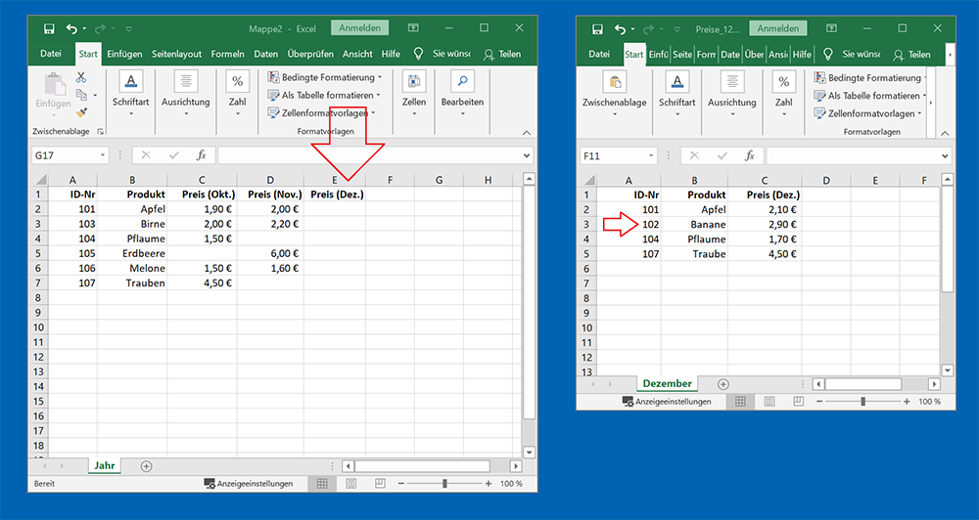Open Formeln tab in Mappe2 window
The height and width of the screenshot is (520, 979).
(x=227, y=54)
